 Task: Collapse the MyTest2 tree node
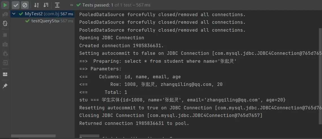pos(14,14)
